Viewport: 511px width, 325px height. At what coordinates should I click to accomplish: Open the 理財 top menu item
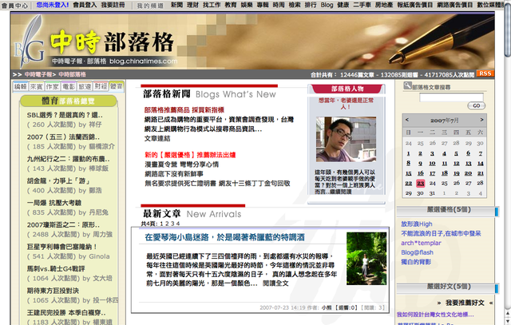pos(192,5)
